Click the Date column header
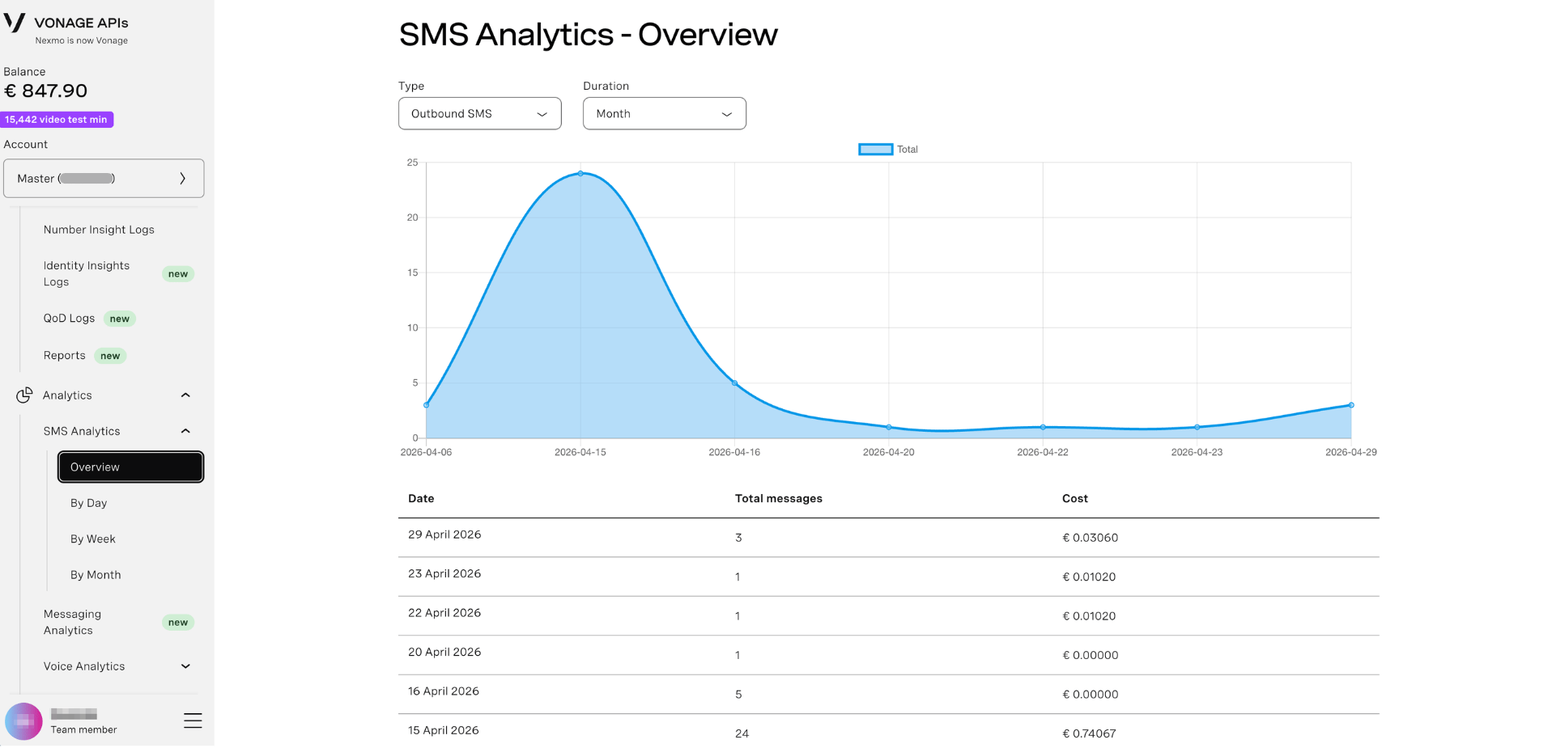 coord(421,498)
